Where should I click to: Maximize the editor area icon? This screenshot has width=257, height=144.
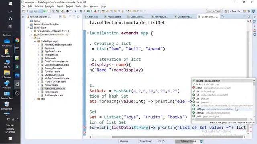(x=249, y=16)
